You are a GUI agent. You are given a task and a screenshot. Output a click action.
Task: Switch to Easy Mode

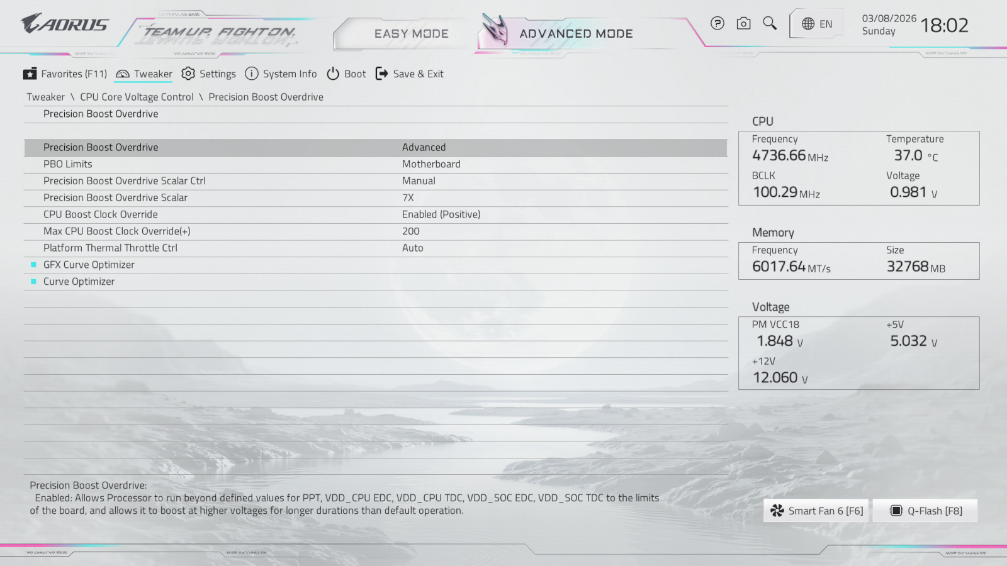click(x=411, y=34)
